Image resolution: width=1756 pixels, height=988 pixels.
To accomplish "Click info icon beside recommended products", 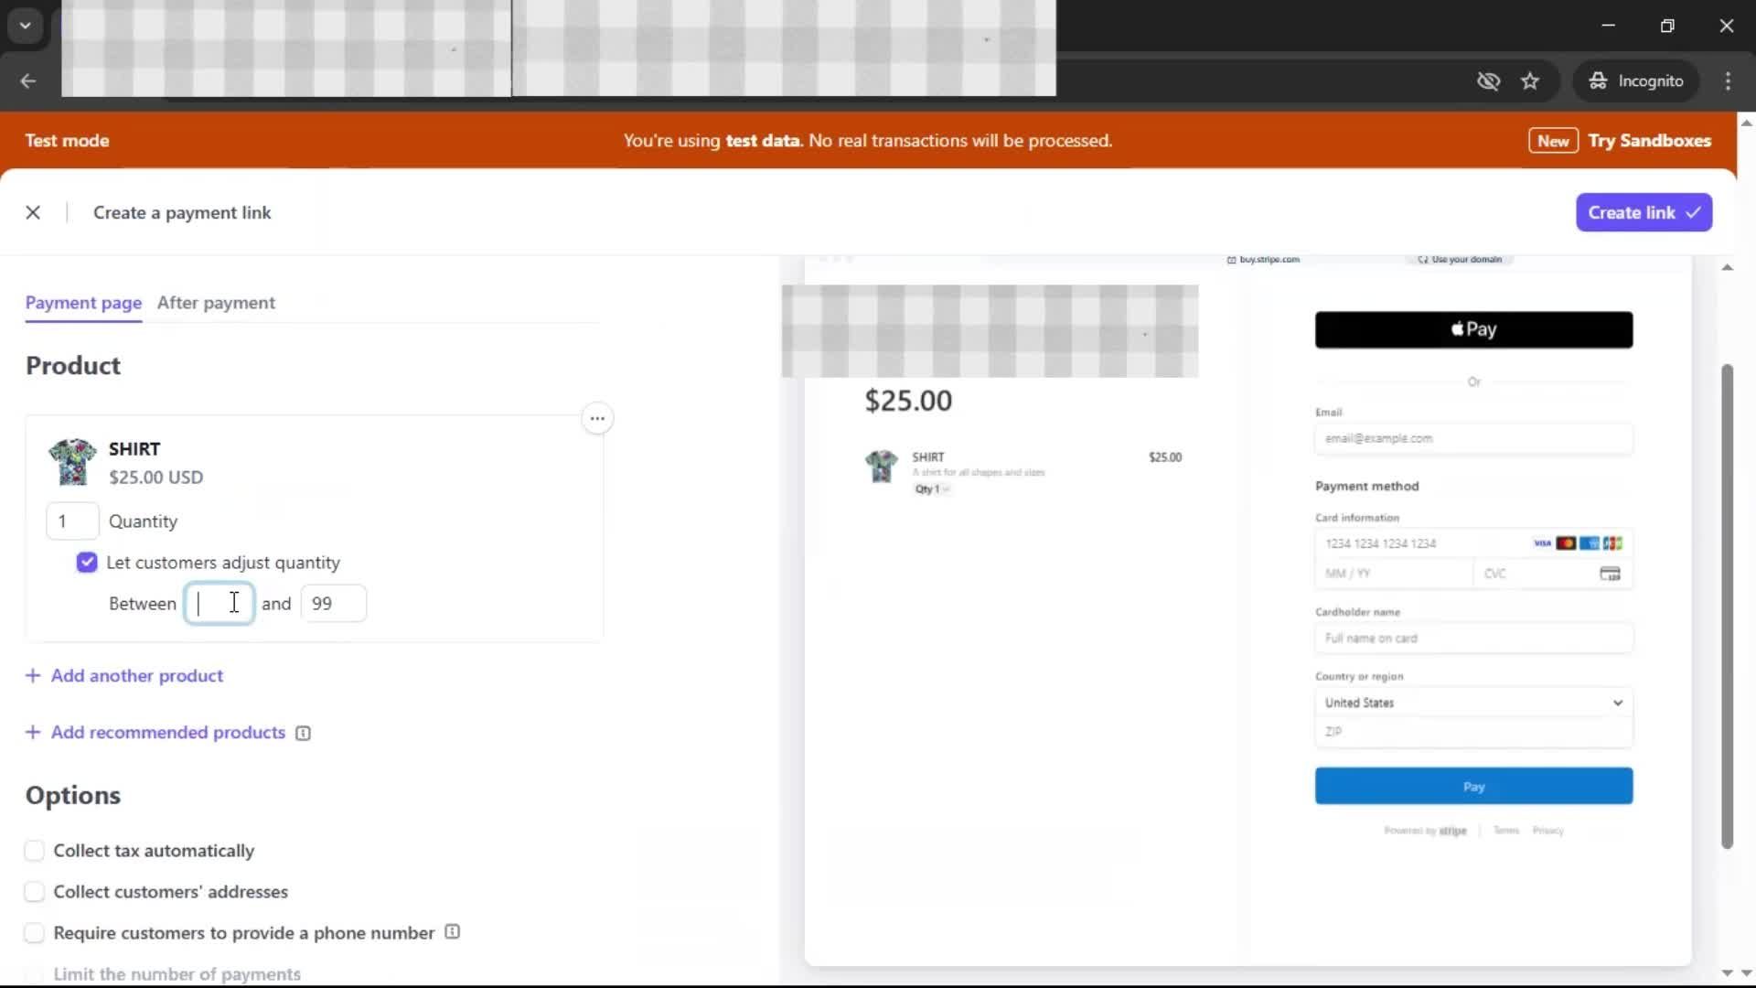I will (303, 733).
